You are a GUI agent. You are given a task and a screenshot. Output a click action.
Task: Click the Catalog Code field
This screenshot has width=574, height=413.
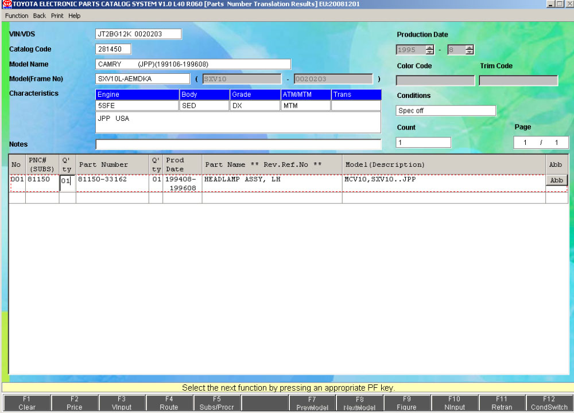[113, 49]
